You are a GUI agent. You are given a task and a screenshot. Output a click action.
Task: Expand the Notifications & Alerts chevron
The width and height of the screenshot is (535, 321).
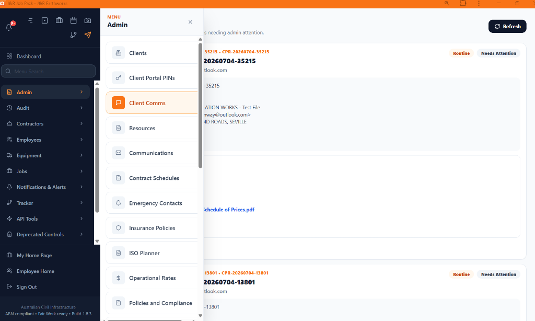pyautogui.click(x=82, y=187)
